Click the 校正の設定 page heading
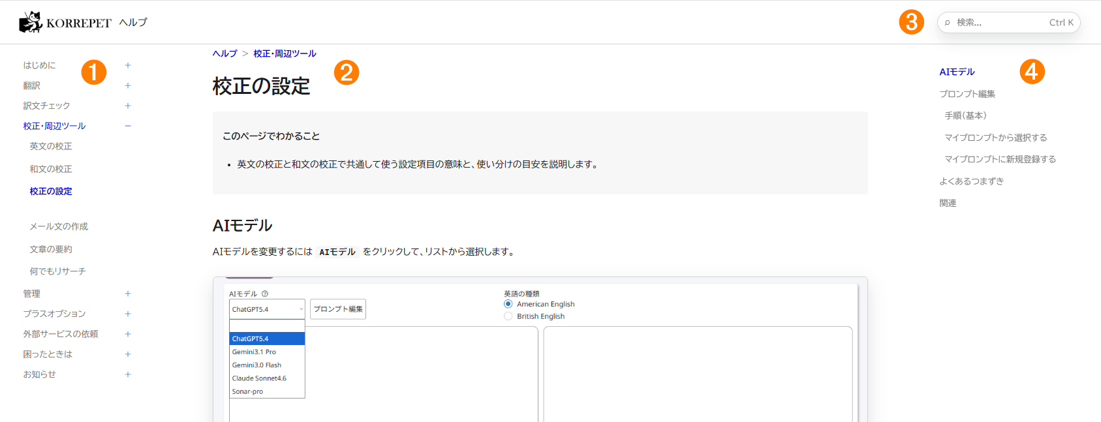The width and height of the screenshot is (1101, 422). (x=262, y=86)
